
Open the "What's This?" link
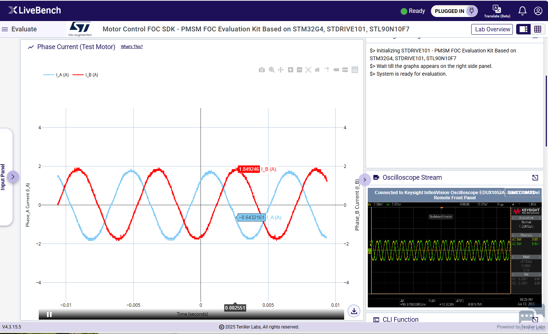tap(131, 47)
